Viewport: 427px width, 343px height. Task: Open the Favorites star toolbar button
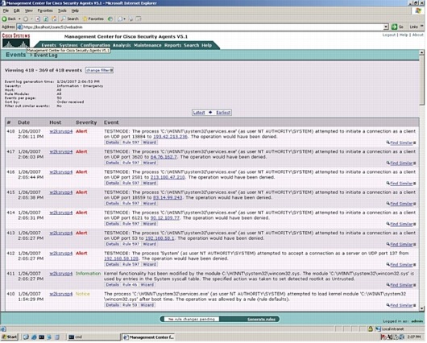pyautogui.click(x=93, y=19)
